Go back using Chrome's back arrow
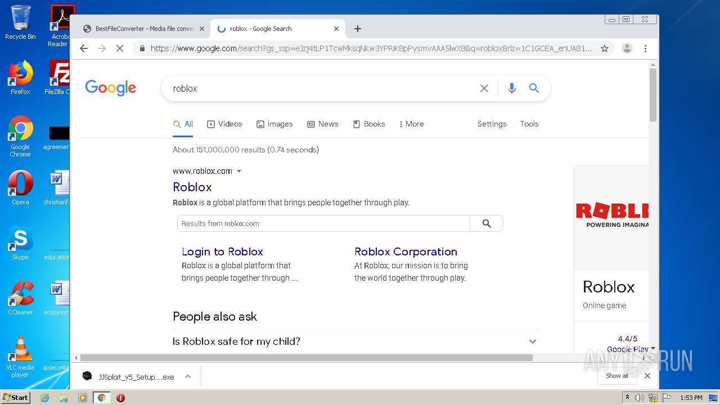Image resolution: width=720 pixels, height=405 pixels. [84, 48]
